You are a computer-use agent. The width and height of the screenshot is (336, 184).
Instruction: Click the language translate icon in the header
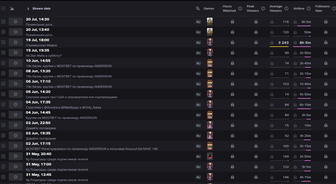click(198, 8)
